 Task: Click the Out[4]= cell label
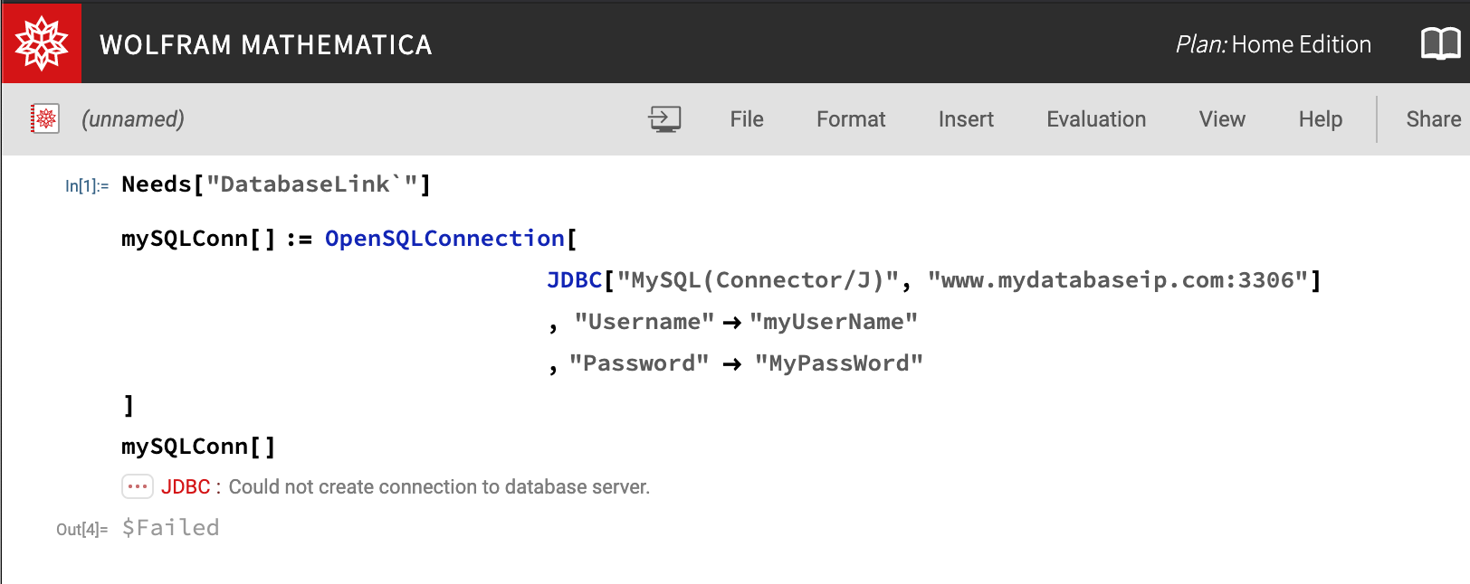[82, 530]
